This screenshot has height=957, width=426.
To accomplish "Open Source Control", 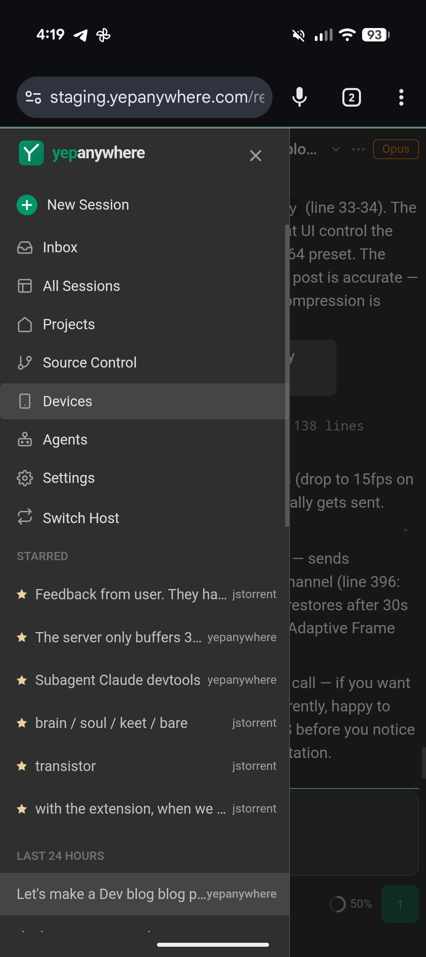I will (x=90, y=362).
